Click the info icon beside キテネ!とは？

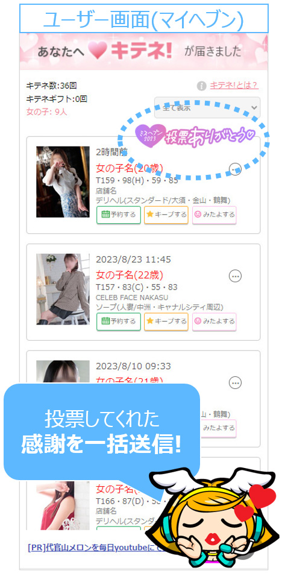[x=201, y=86]
